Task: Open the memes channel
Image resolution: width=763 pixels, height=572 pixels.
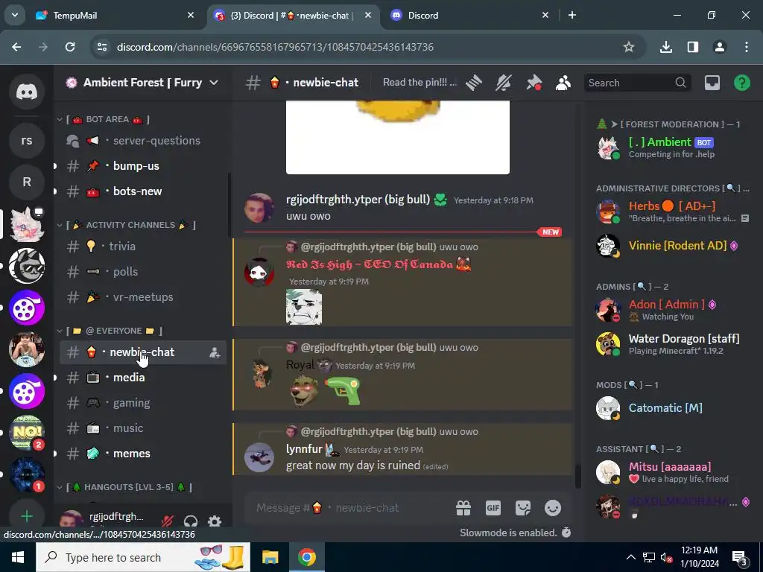Action: pyautogui.click(x=142, y=454)
